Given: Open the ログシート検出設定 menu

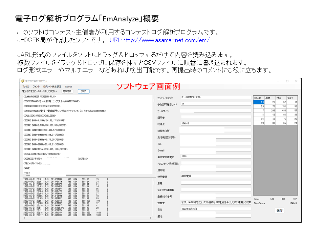Looking at the screenshot, I should pyautogui.click(x=52, y=87).
